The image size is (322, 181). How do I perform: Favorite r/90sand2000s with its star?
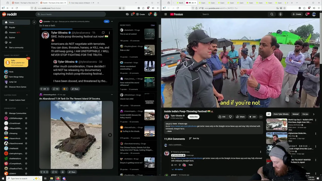click(x=26, y=128)
